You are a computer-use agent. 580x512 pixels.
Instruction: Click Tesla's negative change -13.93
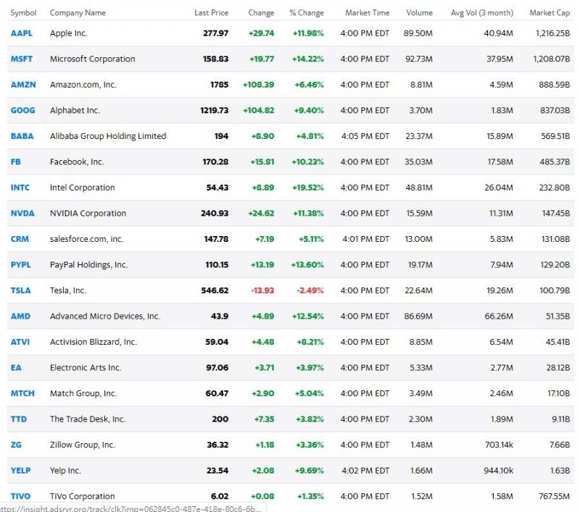pos(262,290)
